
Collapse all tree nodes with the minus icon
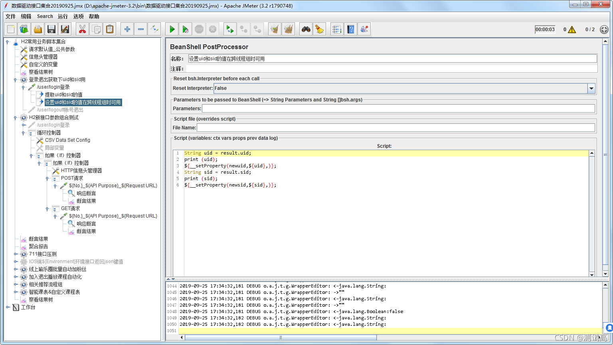[x=141, y=29]
